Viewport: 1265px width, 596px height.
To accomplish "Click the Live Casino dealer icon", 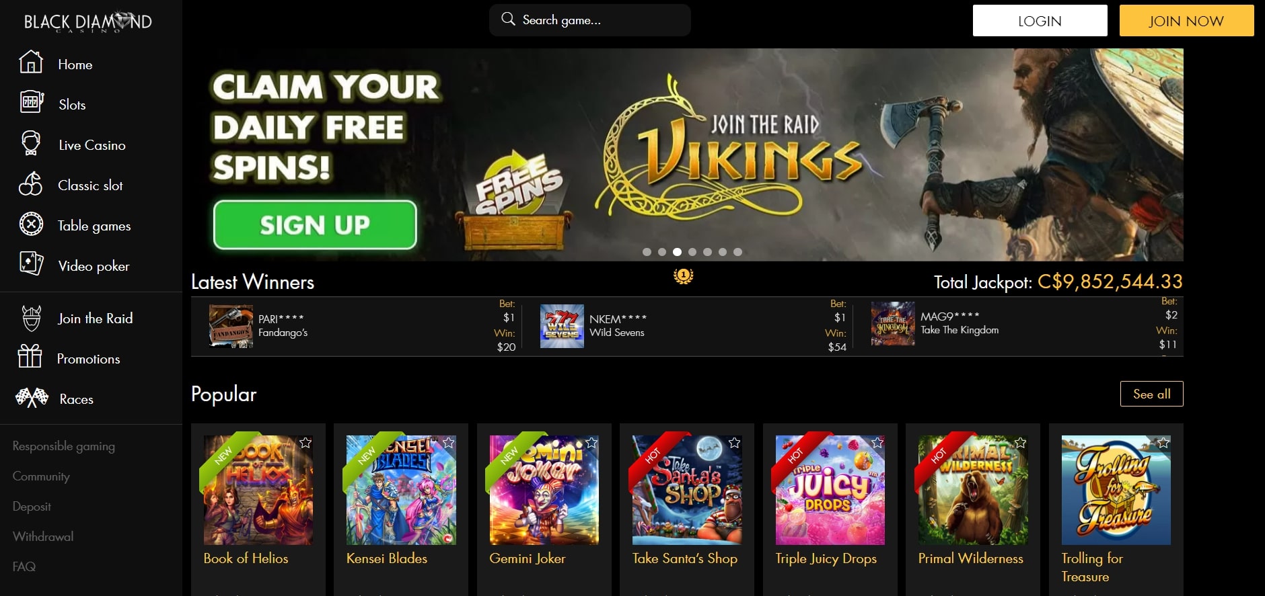I will 31,143.
